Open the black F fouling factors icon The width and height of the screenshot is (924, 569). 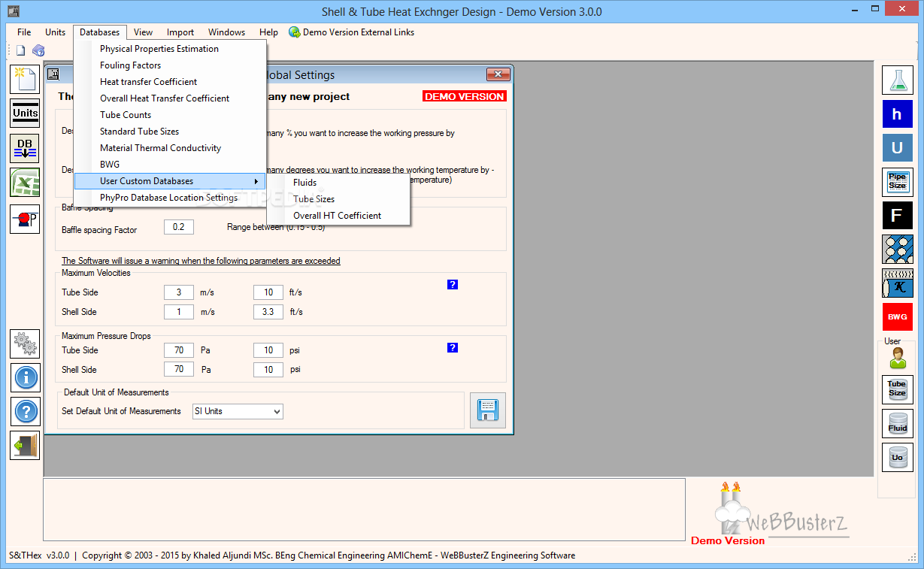coord(897,216)
